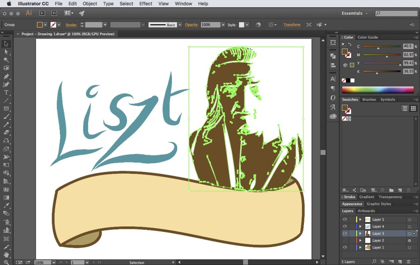Screen dimensions: 420x265
Task: Choose the Direct Selection tool
Action: pos(6,52)
